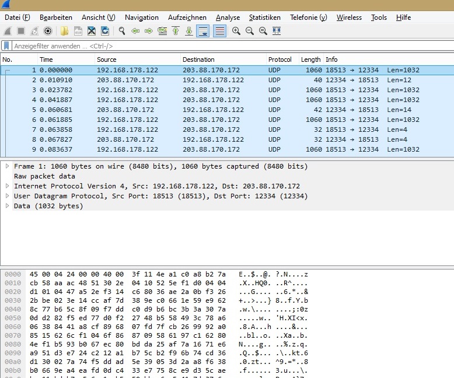
Task: Go to the next packet arrow
Action: coord(149,31)
